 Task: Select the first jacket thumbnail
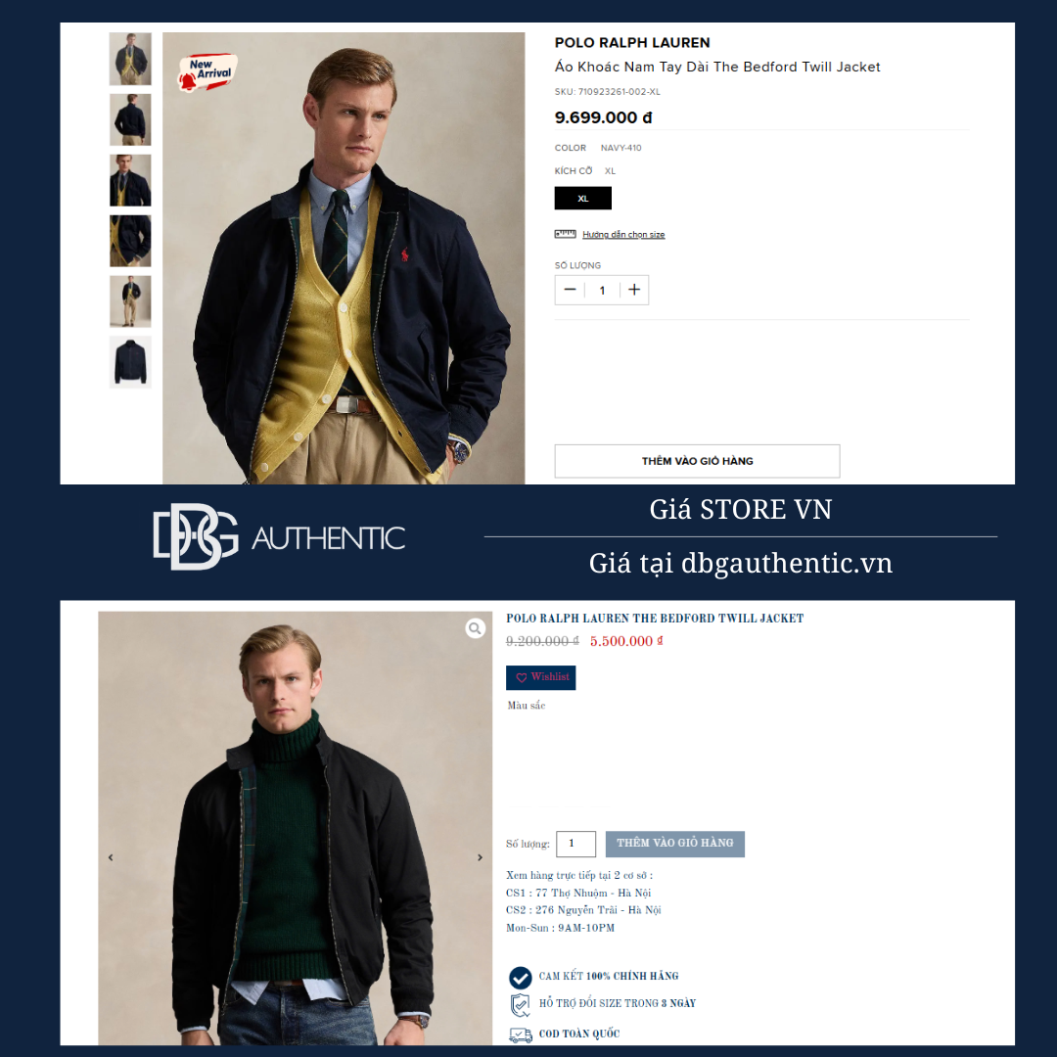coord(130,59)
